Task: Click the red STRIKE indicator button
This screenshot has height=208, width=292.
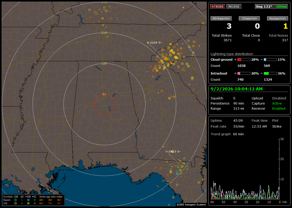Action: pos(218,6)
